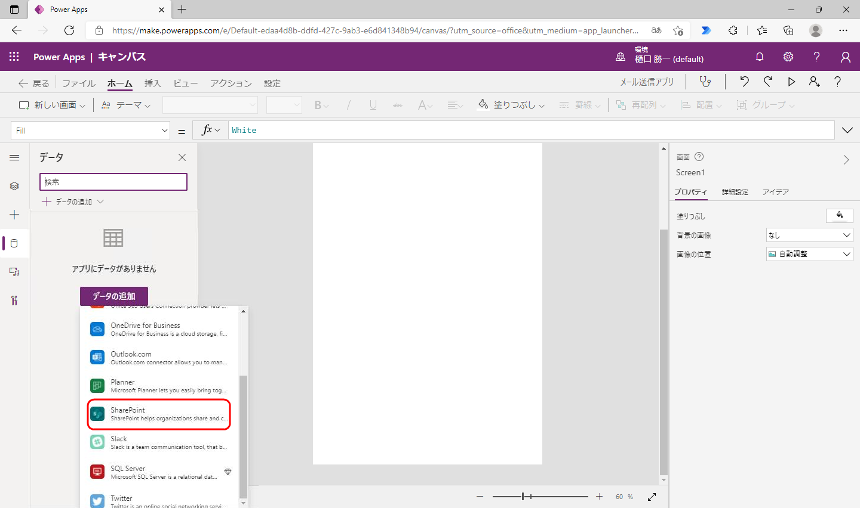Open the ファイル menu
The width and height of the screenshot is (860, 508).
pyautogui.click(x=79, y=83)
